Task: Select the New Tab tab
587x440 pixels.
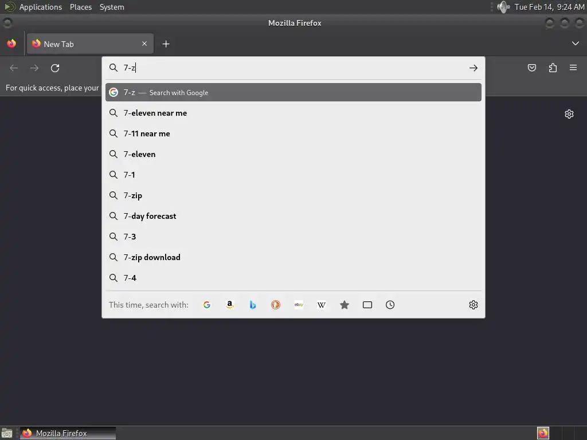Action: [90, 44]
